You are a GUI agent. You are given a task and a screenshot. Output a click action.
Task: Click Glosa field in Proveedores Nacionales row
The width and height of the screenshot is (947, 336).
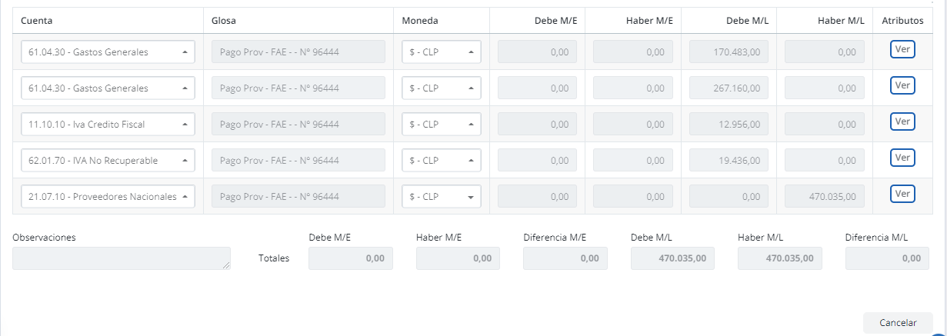[298, 197]
